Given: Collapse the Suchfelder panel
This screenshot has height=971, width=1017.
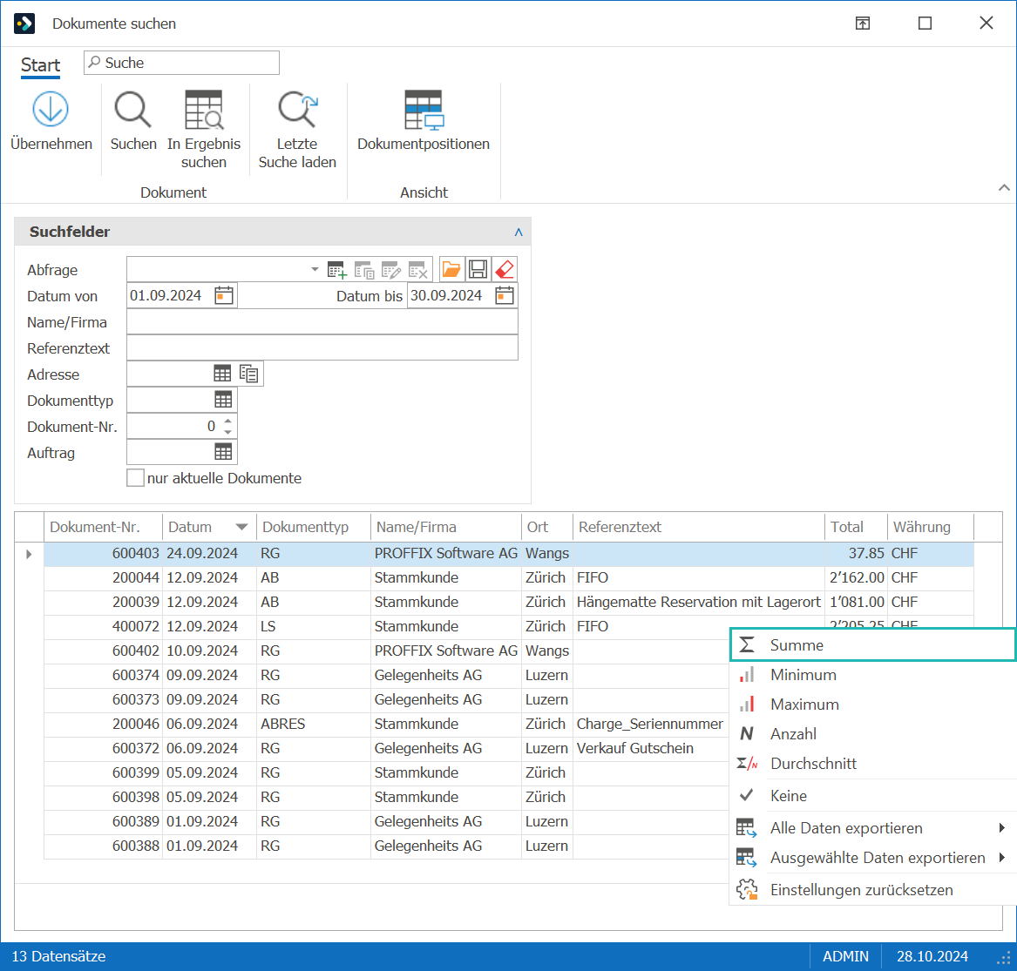Looking at the screenshot, I should point(519,232).
